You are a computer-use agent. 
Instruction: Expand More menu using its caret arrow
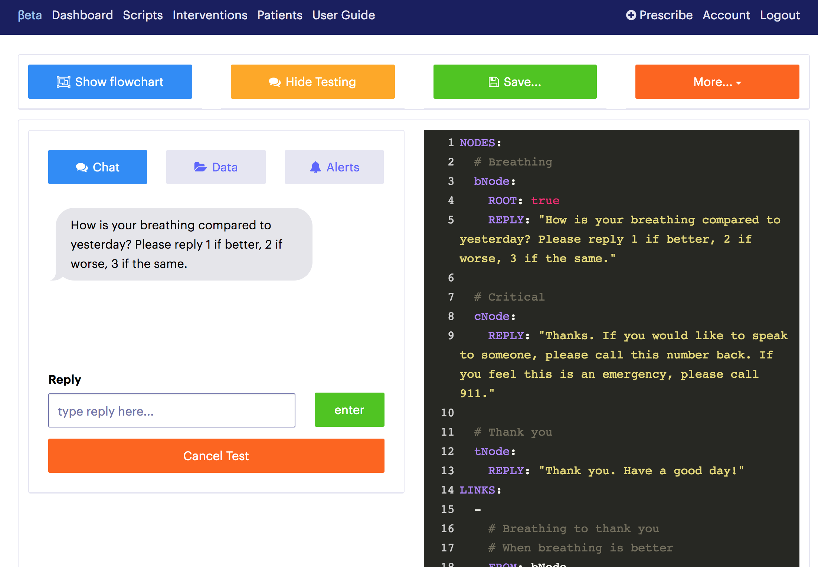[x=738, y=83]
